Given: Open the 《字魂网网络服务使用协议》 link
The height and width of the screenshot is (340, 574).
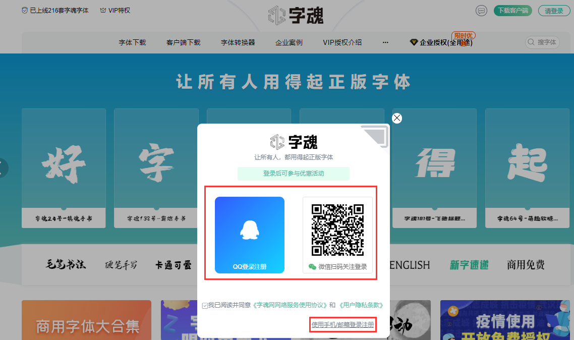Looking at the screenshot, I should click(290, 305).
